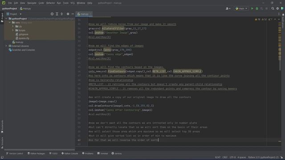Click the editor vertical scrollbar marker strip
Image resolution: width=285 pixels, height=160 pixels.
280,82
